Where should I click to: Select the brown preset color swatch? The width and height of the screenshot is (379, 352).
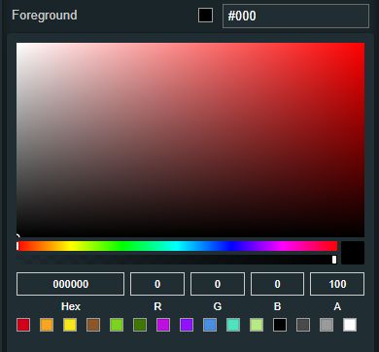93,325
